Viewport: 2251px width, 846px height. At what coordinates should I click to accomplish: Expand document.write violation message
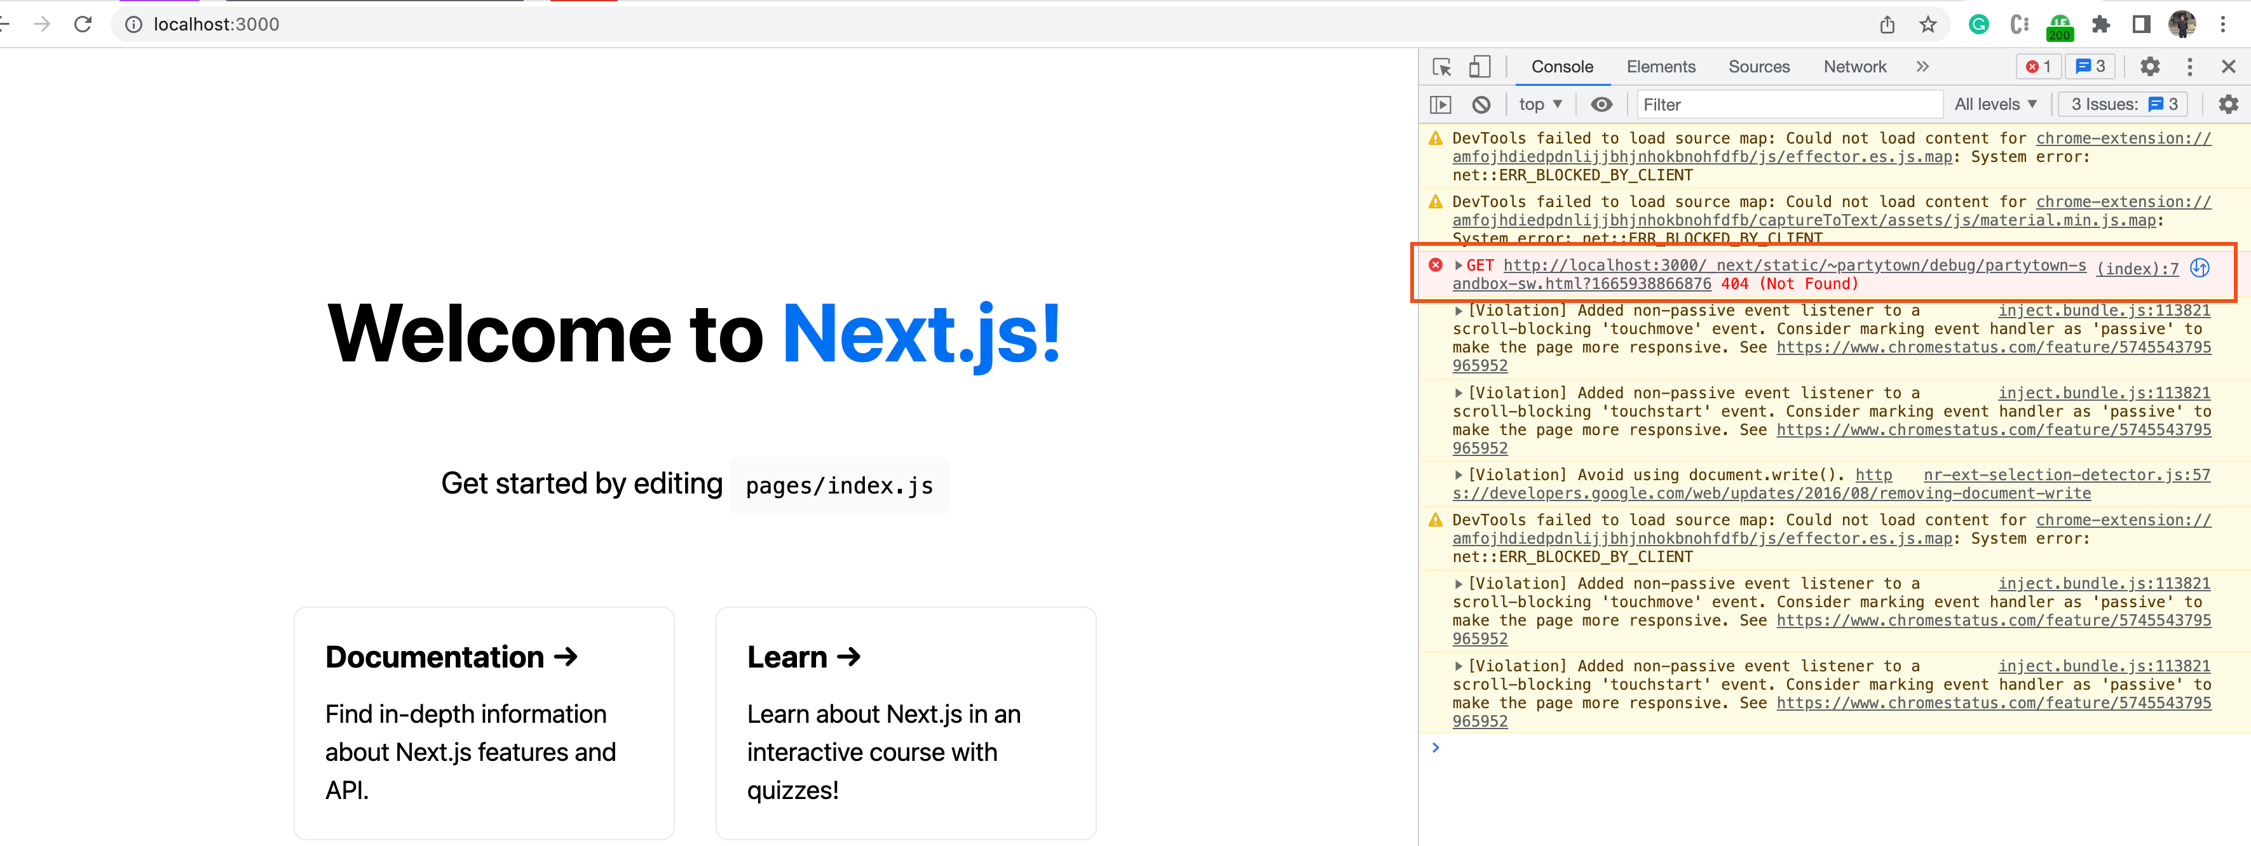(1459, 476)
